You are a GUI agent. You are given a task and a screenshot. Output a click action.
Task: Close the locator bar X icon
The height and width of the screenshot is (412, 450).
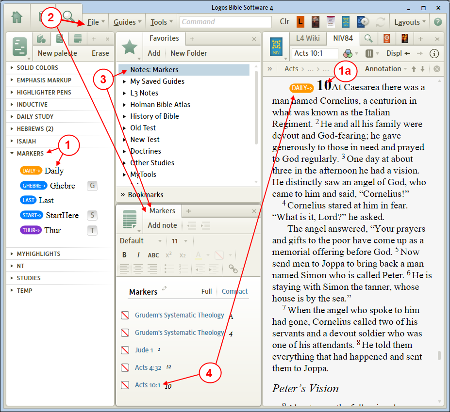coord(437,69)
